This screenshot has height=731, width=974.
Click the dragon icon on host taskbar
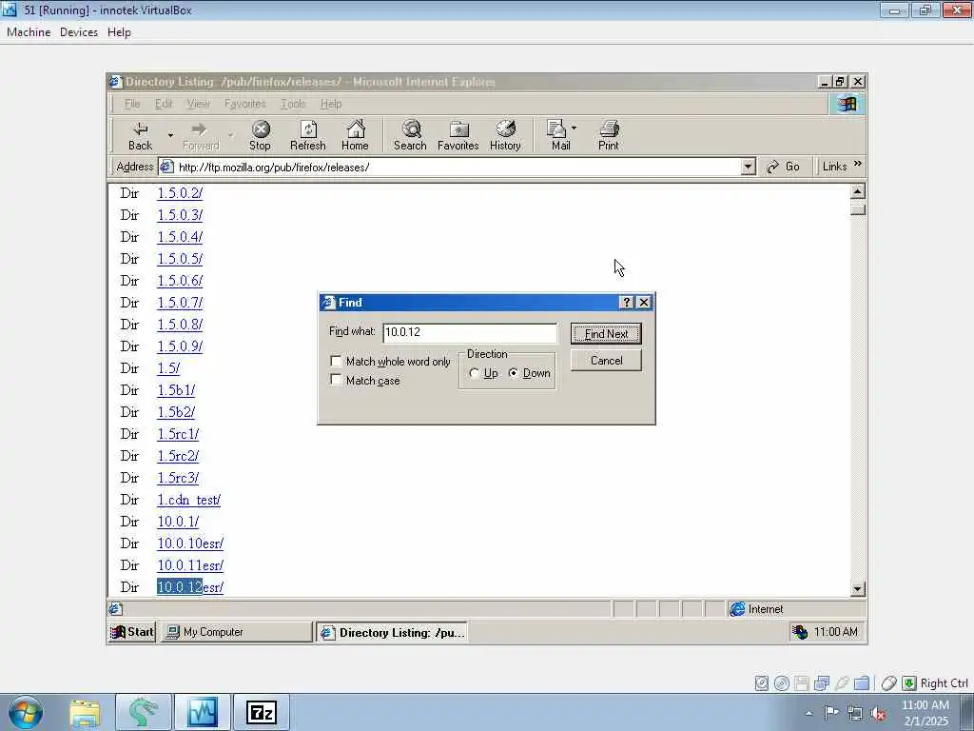144,713
